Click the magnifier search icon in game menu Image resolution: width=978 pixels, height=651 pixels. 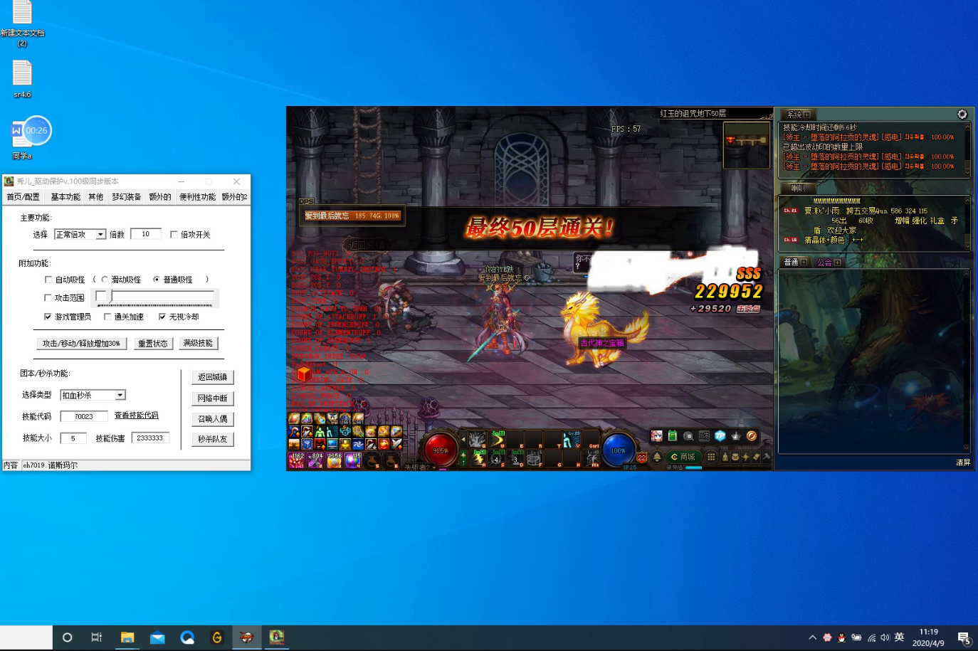point(688,436)
